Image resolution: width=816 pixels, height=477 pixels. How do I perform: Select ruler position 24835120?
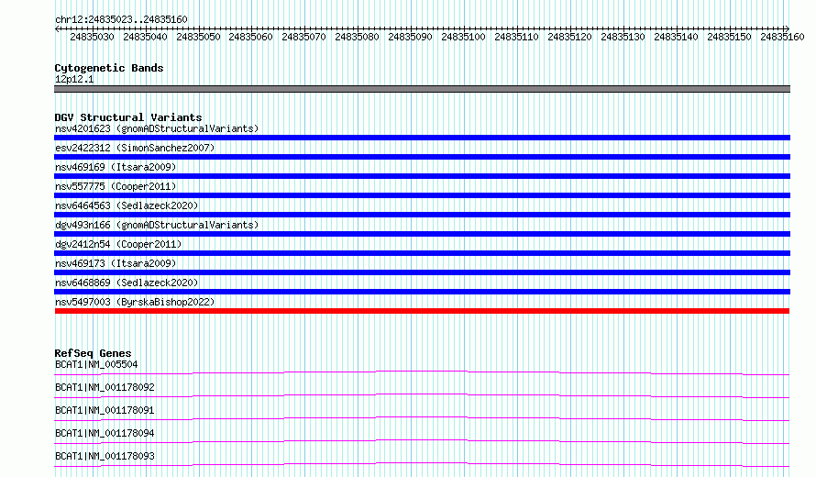point(570,37)
